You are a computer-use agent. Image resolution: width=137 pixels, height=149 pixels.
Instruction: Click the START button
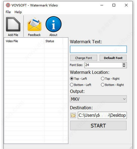pyautogui.click(x=98, y=126)
